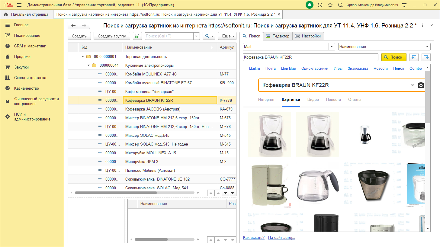
Task: Select Мясорубка ЭКМ-3 row
Action: pyautogui.click(x=152, y=162)
